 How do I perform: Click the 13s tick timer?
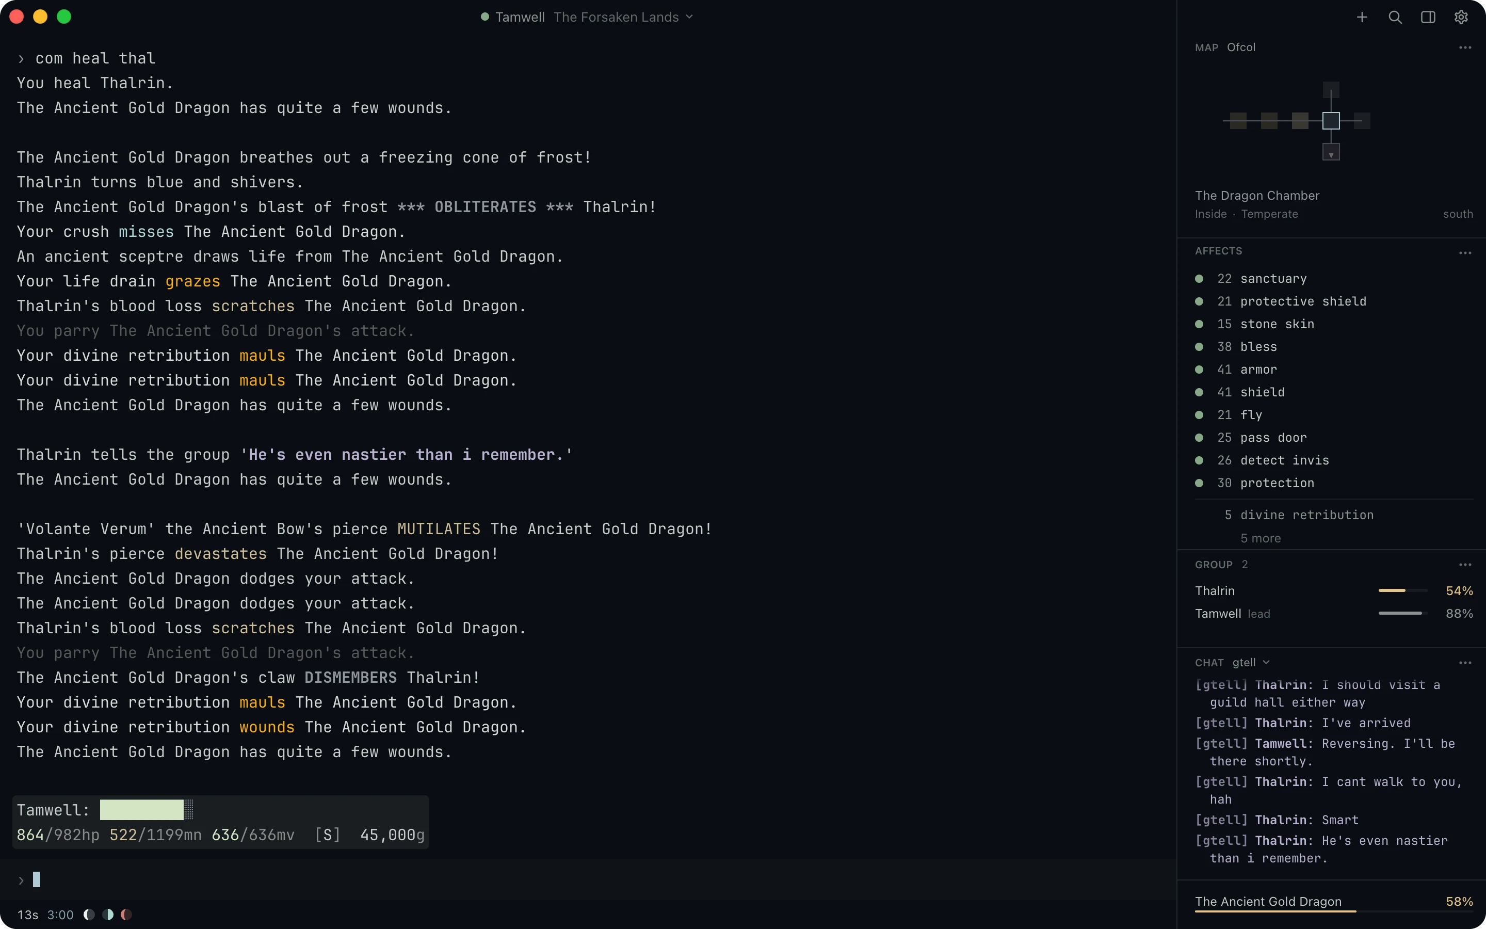28,914
